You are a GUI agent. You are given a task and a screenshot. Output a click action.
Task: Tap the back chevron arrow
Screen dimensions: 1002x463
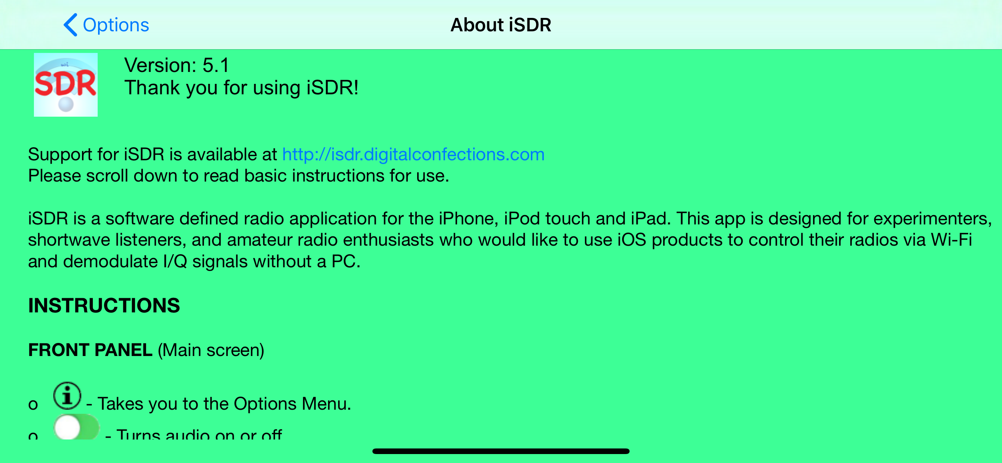pyautogui.click(x=70, y=25)
